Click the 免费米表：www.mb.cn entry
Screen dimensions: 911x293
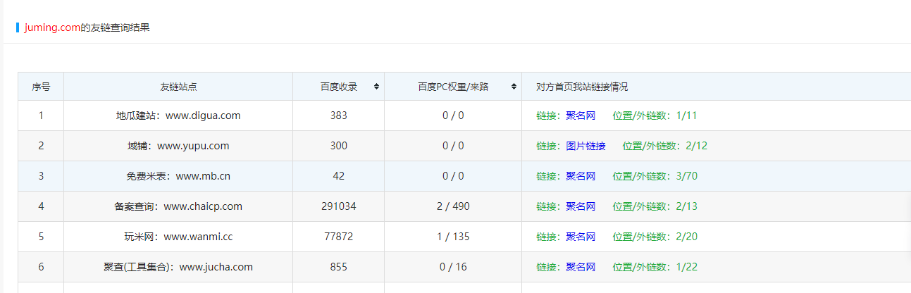(178, 176)
